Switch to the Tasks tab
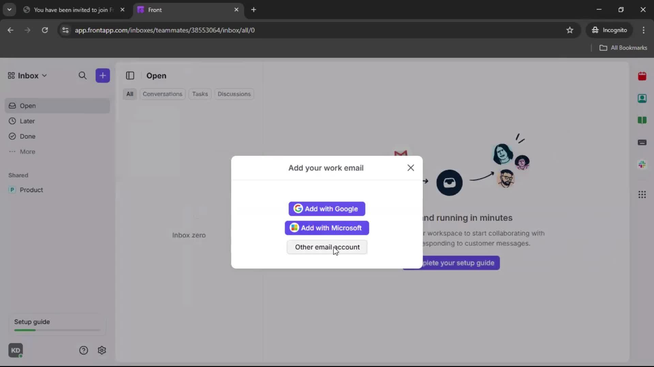This screenshot has width=654, height=367. coord(200,94)
